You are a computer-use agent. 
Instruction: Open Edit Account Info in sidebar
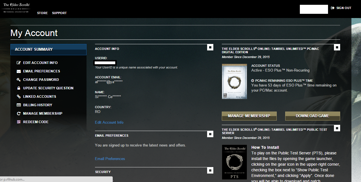click(x=40, y=63)
